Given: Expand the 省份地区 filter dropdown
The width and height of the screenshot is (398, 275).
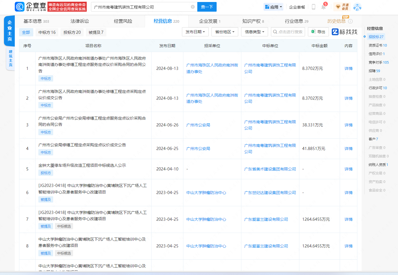Looking at the screenshot, I should click(x=225, y=32).
